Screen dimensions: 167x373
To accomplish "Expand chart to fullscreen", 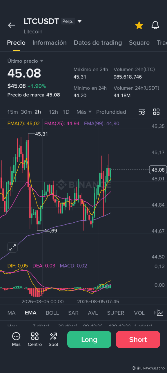I will coord(12,248).
